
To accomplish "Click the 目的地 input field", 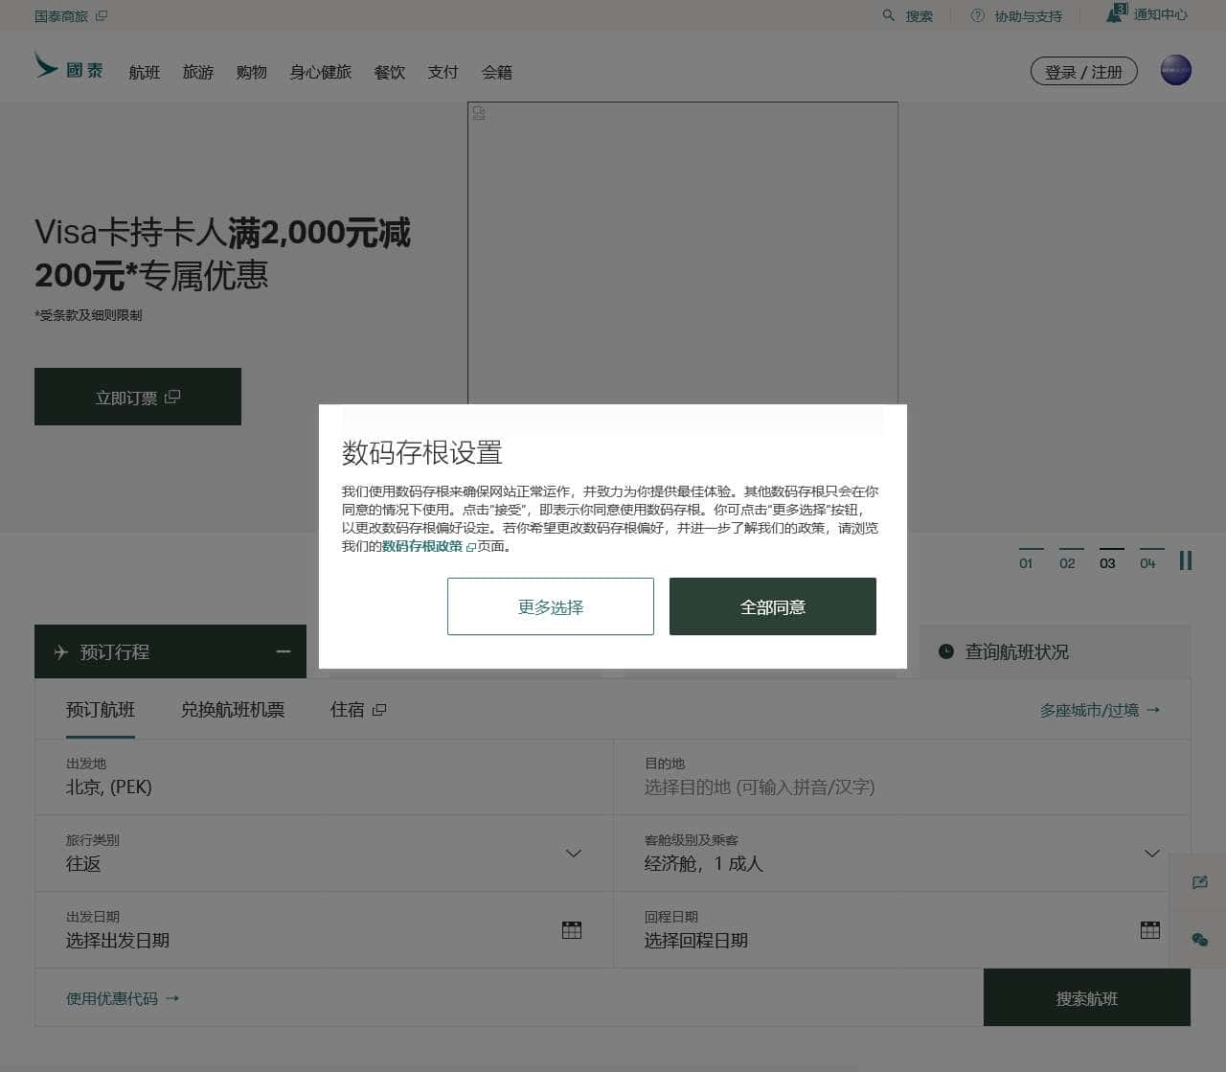I will 902,777.
